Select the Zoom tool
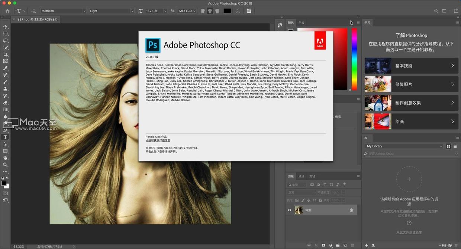This screenshot has height=249, width=461. (5, 165)
